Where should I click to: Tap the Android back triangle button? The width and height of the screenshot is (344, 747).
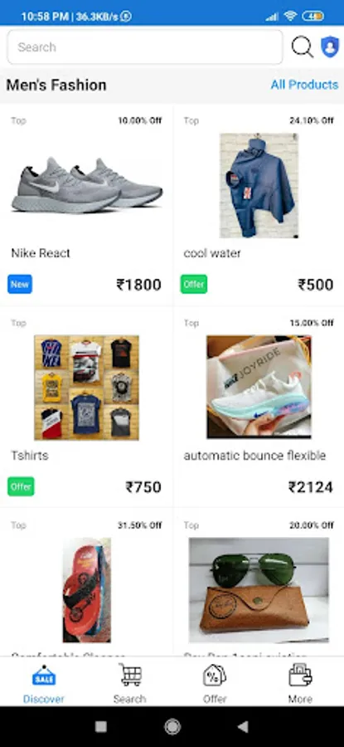(x=243, y=726)
